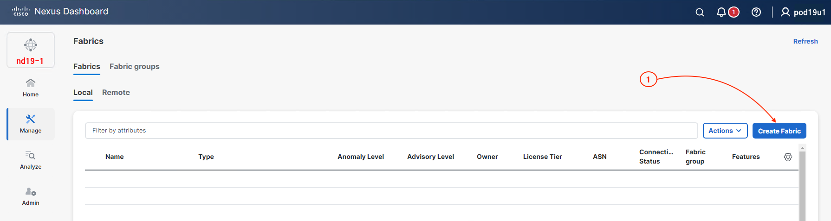831x221 pixels.
Task: Click the Cisco Nexus Dashboard logo
Action: coord(60,12)
